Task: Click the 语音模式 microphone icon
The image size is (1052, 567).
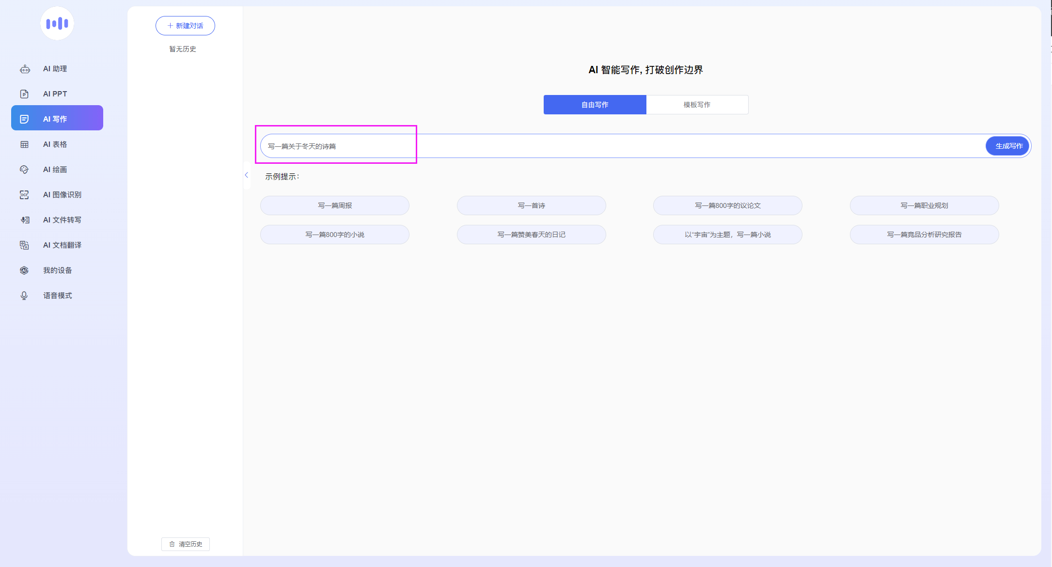Action: coord(25,296)
